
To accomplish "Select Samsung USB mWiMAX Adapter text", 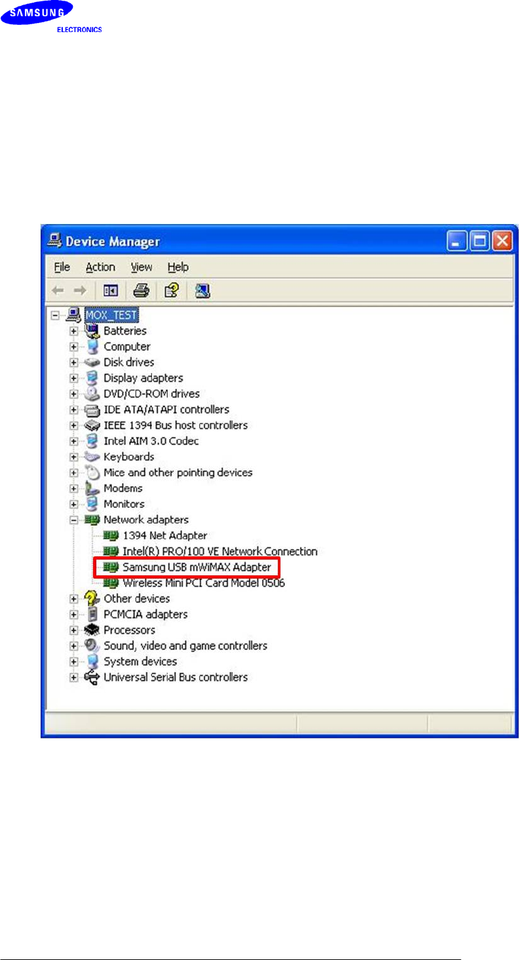I will (x=197, y=567).
